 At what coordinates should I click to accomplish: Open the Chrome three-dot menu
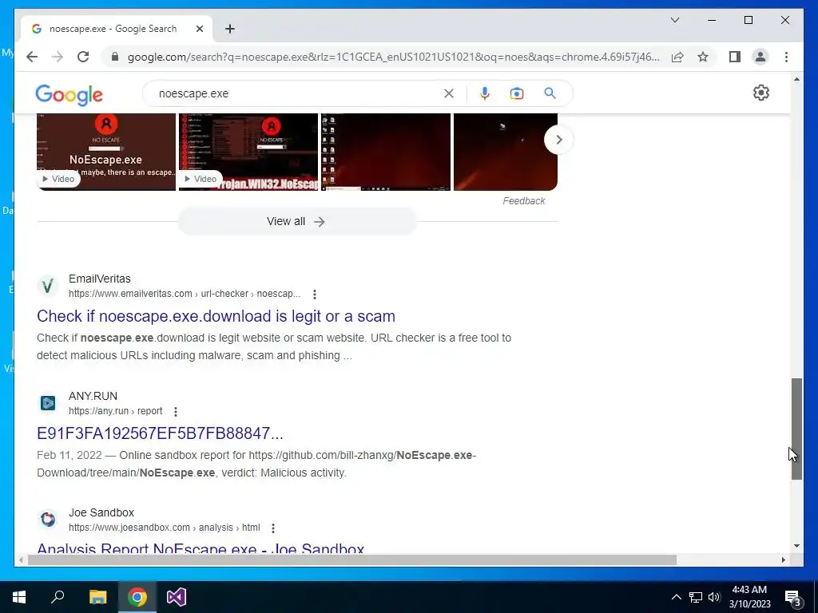(x=786, y=57)
